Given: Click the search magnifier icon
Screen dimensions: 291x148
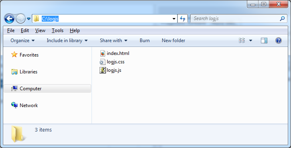Looking at the screenshot, I should click(x=282, y=18).
